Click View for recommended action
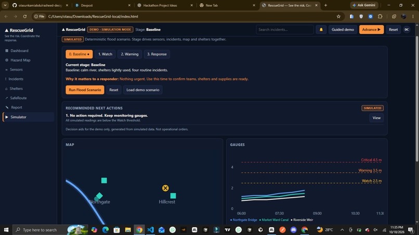 (x=376, y=118)
